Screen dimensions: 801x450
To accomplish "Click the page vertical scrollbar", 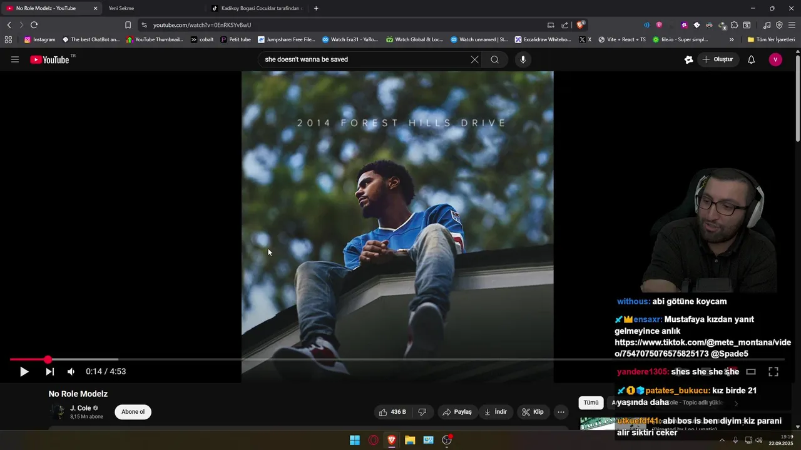I will point(797,99).
